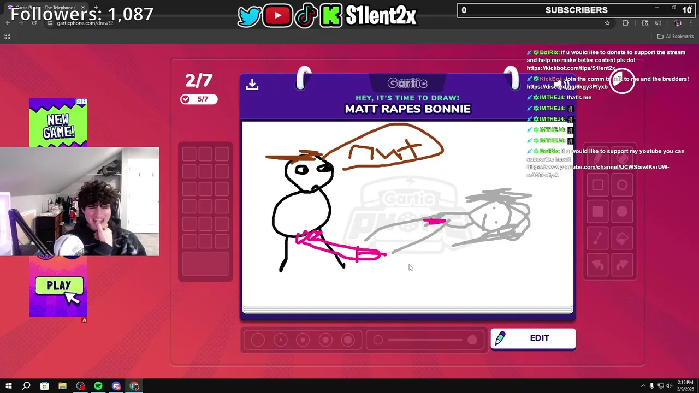Open the microphone tray icon

(652, 386)
